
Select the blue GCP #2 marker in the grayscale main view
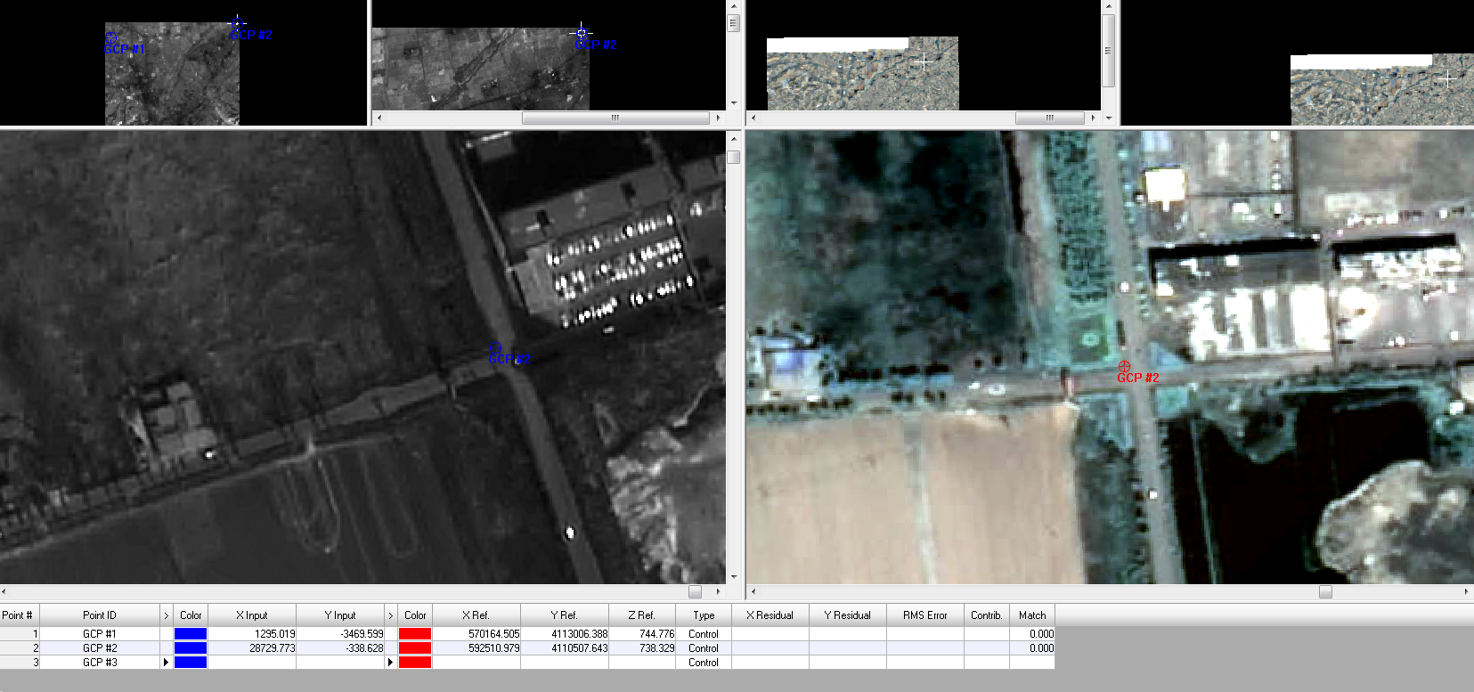click(496, 348)
